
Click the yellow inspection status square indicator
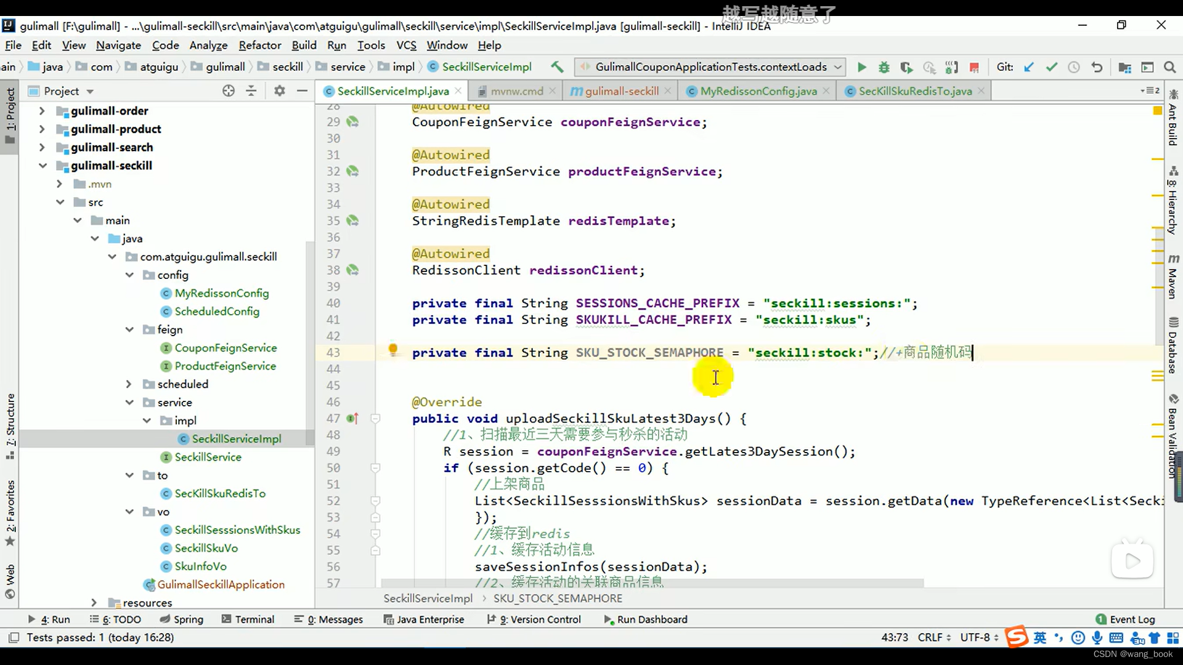tap(1157, 110)
